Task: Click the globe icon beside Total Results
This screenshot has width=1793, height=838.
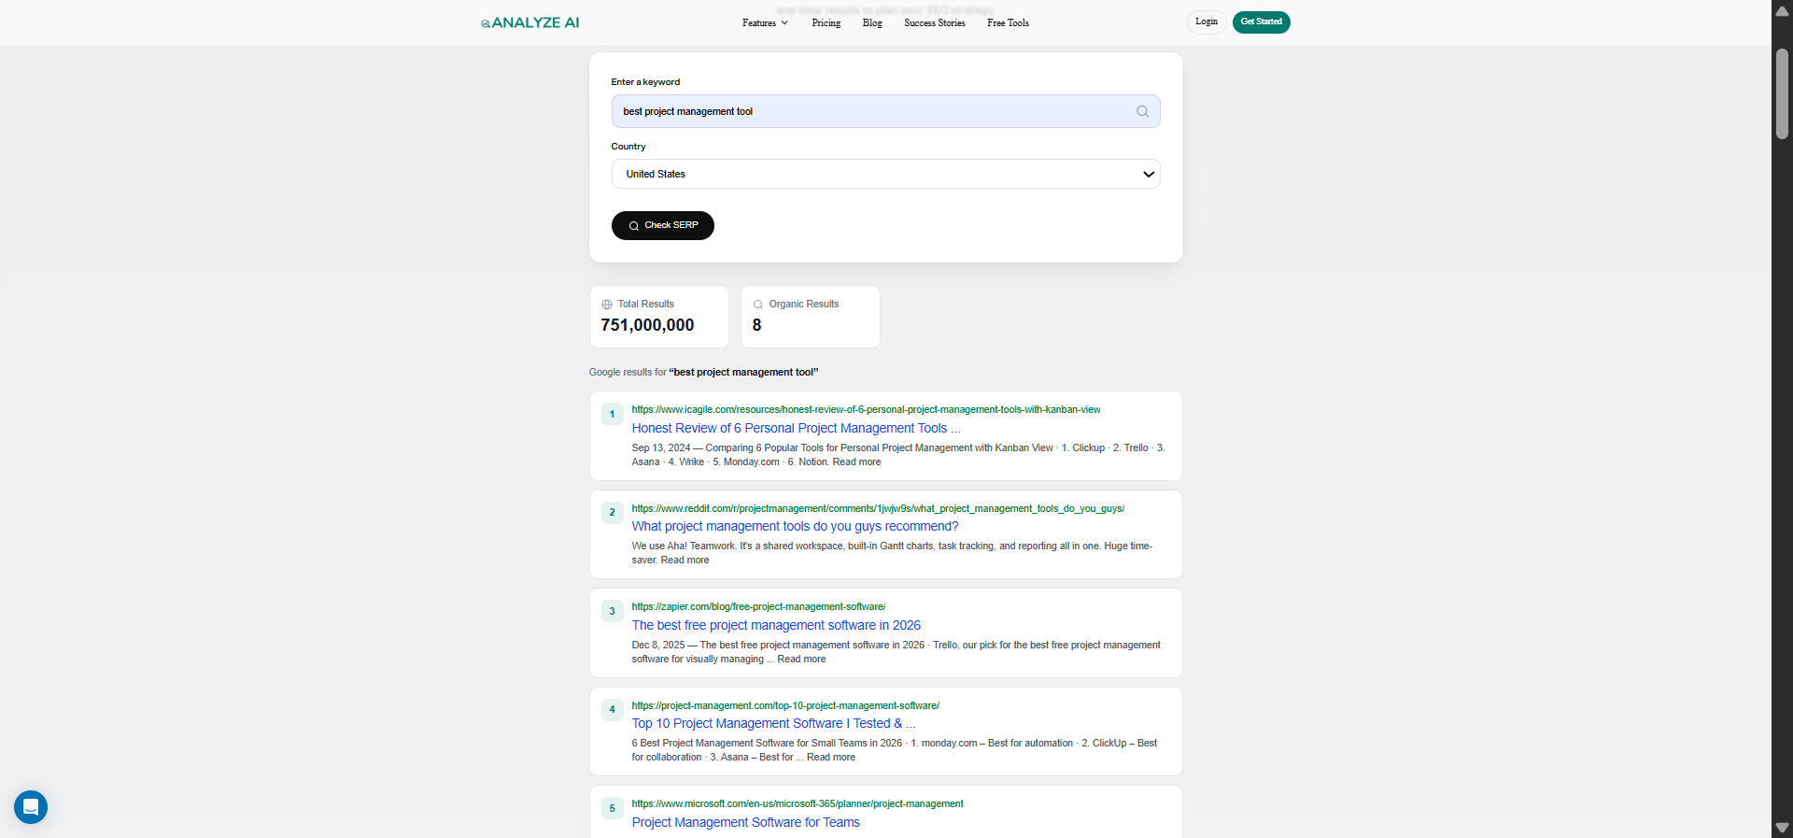Action: pos(607,305)
